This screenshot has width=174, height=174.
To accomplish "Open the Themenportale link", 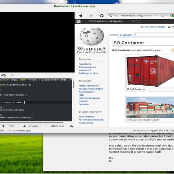I will [87, 67].
